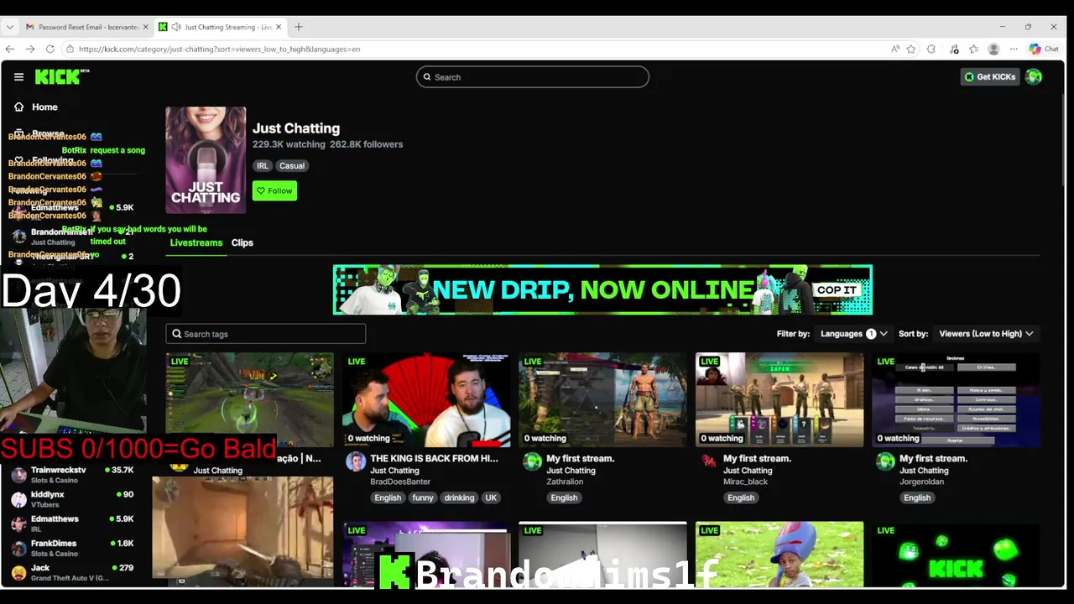Click the browser profile icon
The height and width of the screenshot is (604, 1074).
994,49
